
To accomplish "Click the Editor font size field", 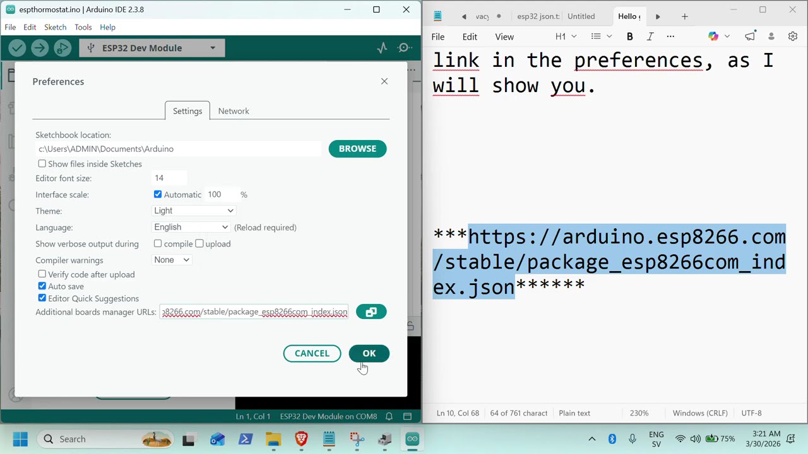I will tap(169, 178).
